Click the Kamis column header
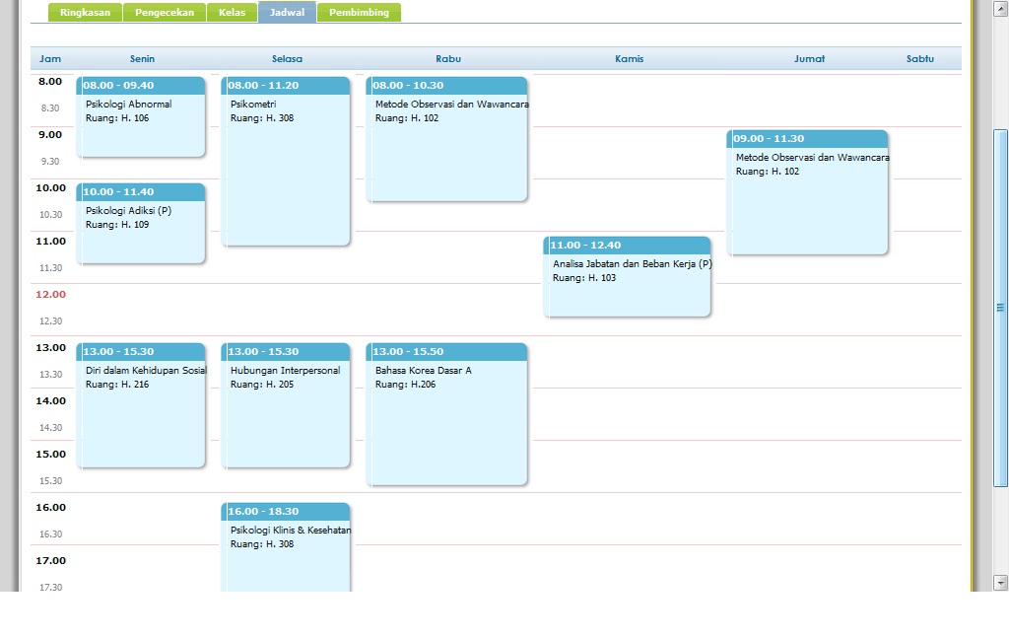The height and width of the screenshot is (639, 1009). point(630,58)
